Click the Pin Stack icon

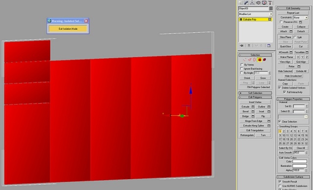pos(242,45)
